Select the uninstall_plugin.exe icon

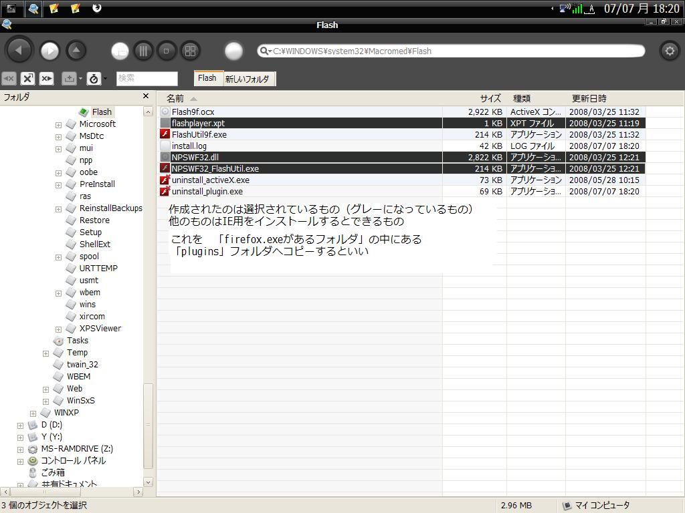click(x=165, y=191)
